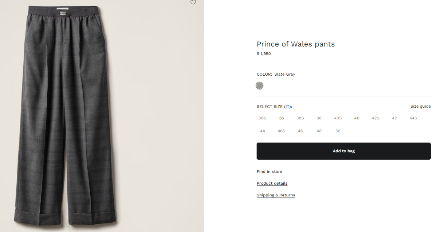Open Find in store link
The height and width of the screenshot is (232, 437).
(x=269, y=172)
